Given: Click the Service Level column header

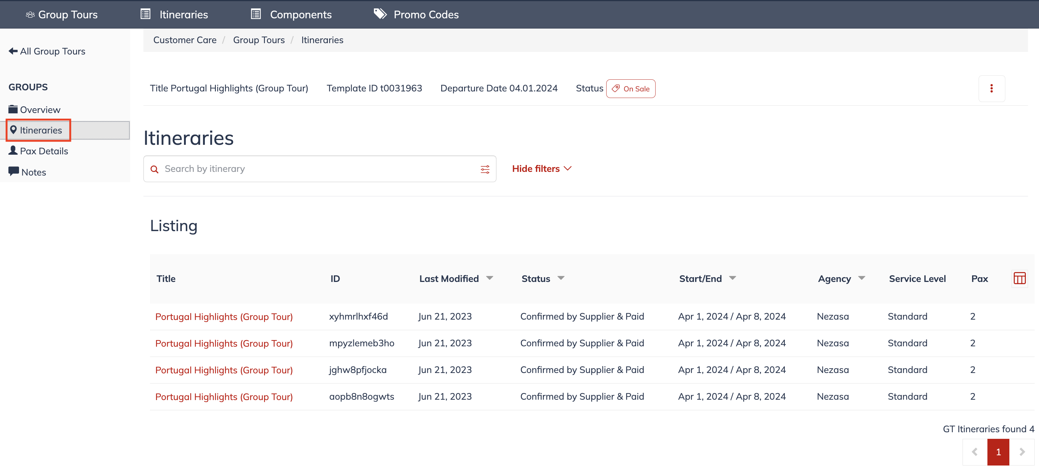Looking at the screenshot, I should (917, 279).
